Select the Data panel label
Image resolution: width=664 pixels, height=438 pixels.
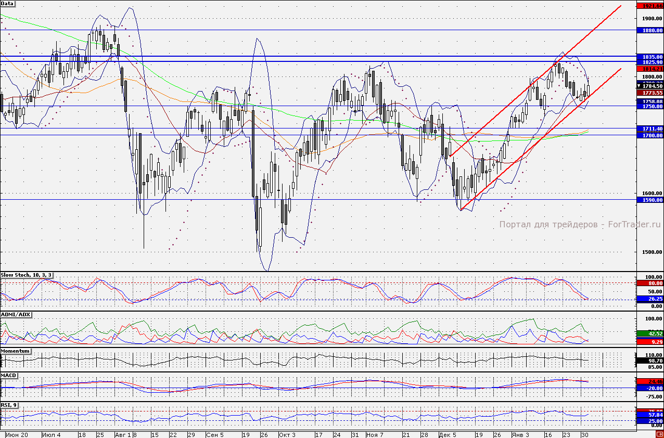click(x=7, y=4)
